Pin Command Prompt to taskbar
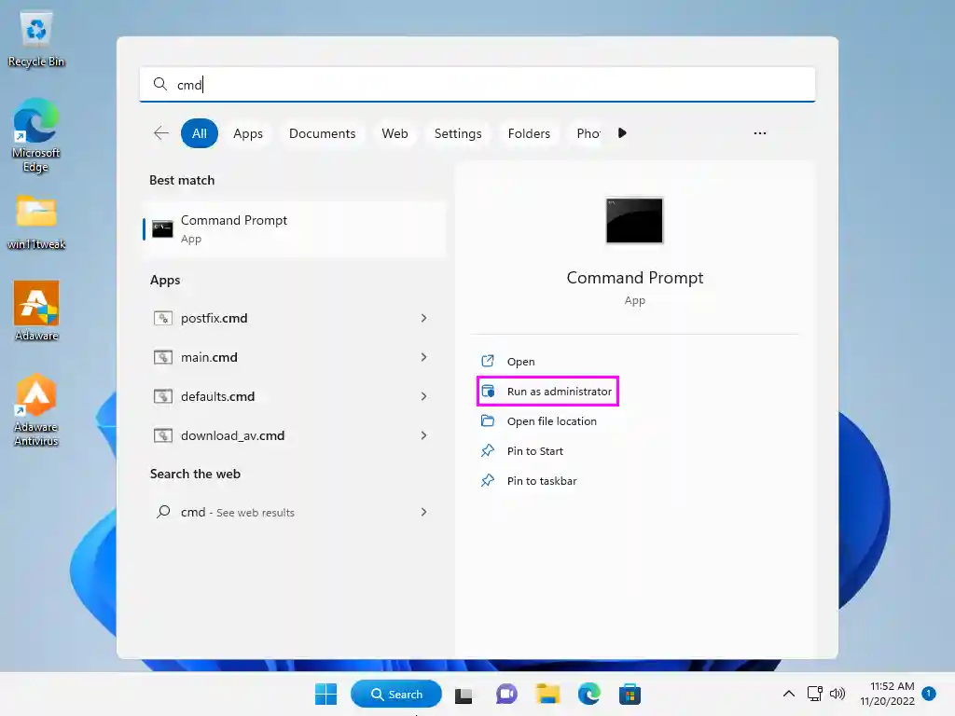 [x=542, y=480]
